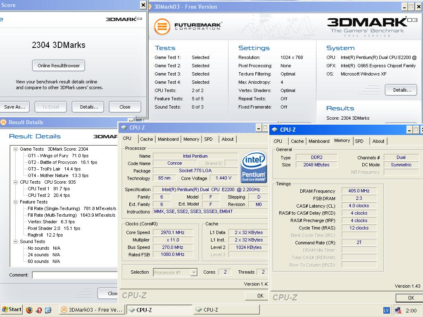Click the DRAM Frequency 405.0 MHz value
Viewport: 423px width, 317px height.
pos(359,191)
